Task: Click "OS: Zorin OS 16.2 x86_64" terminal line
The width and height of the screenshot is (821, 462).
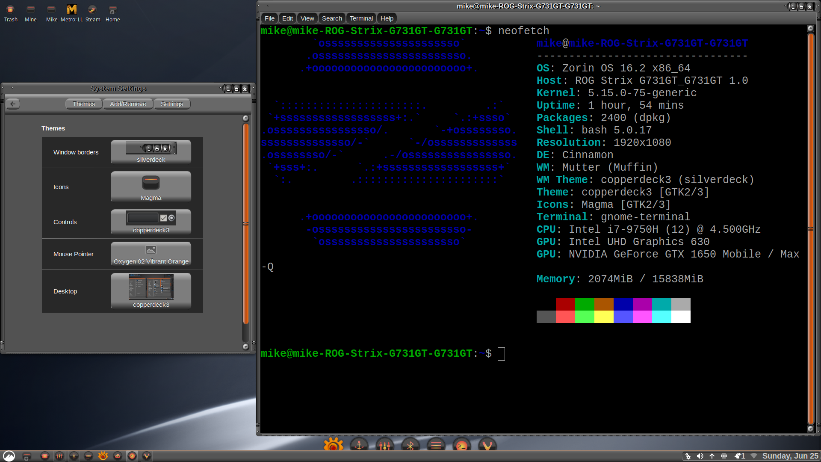Action: coord(613,68)
